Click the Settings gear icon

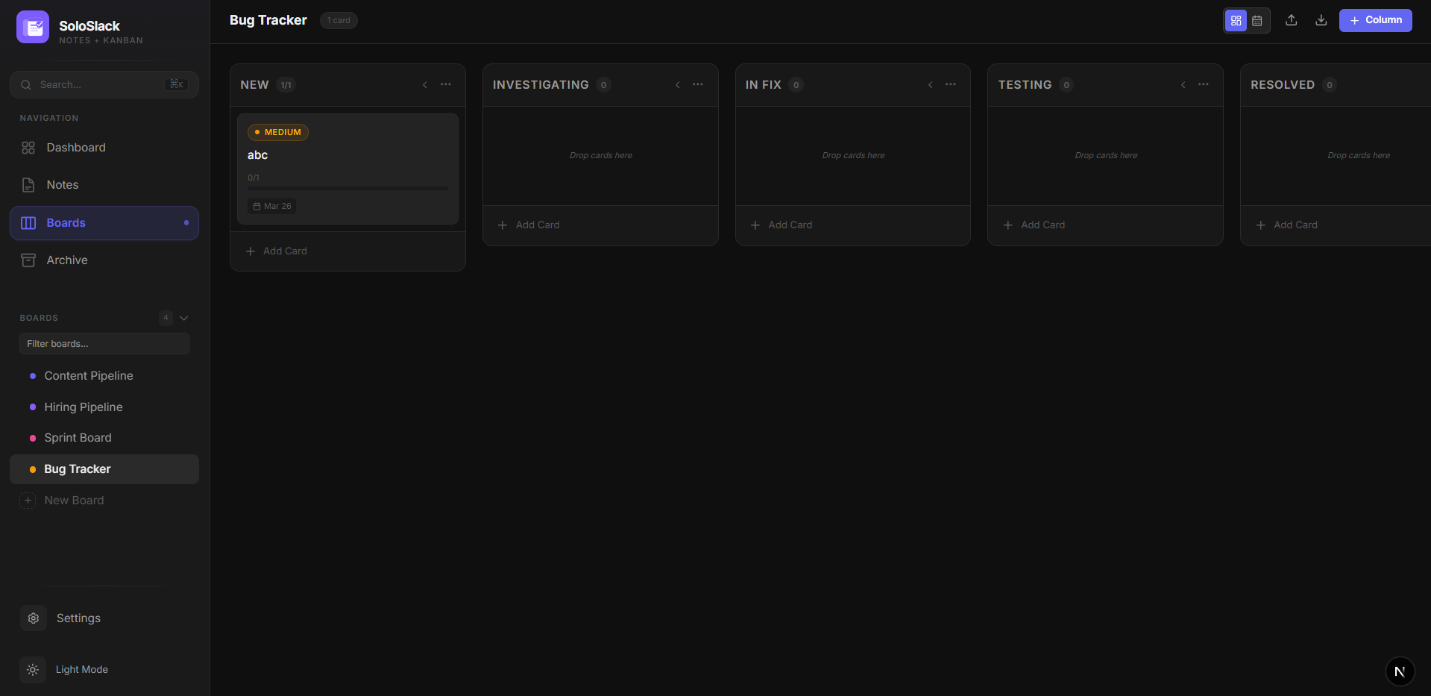pyautogui.click(x=34, y=618)
